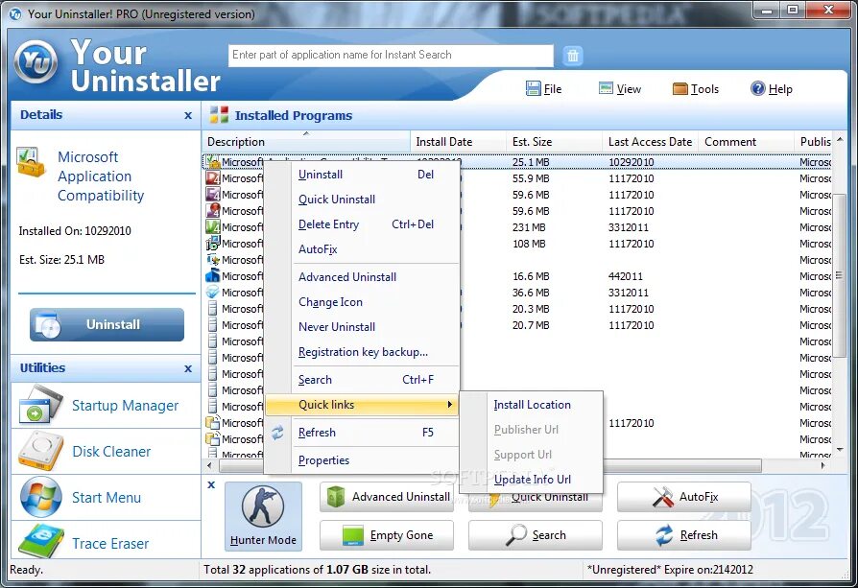Viewport: 858px width, 588px height.
Task: Sort by Install Date column header
Action: (458, 142)
